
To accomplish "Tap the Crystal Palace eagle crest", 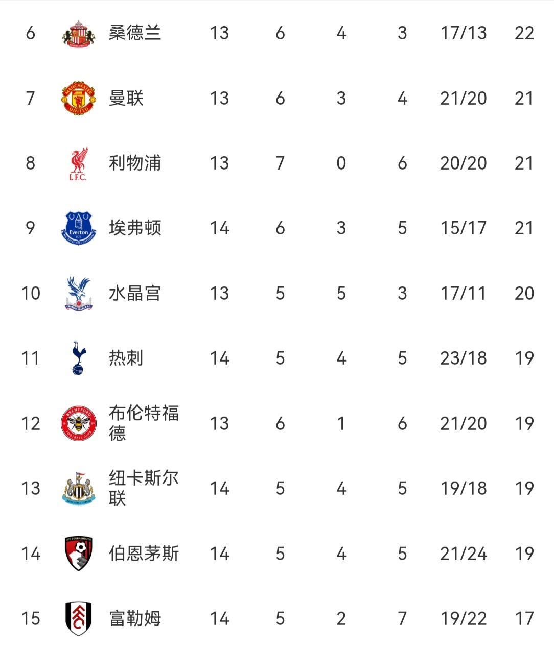I will [78, 293].
